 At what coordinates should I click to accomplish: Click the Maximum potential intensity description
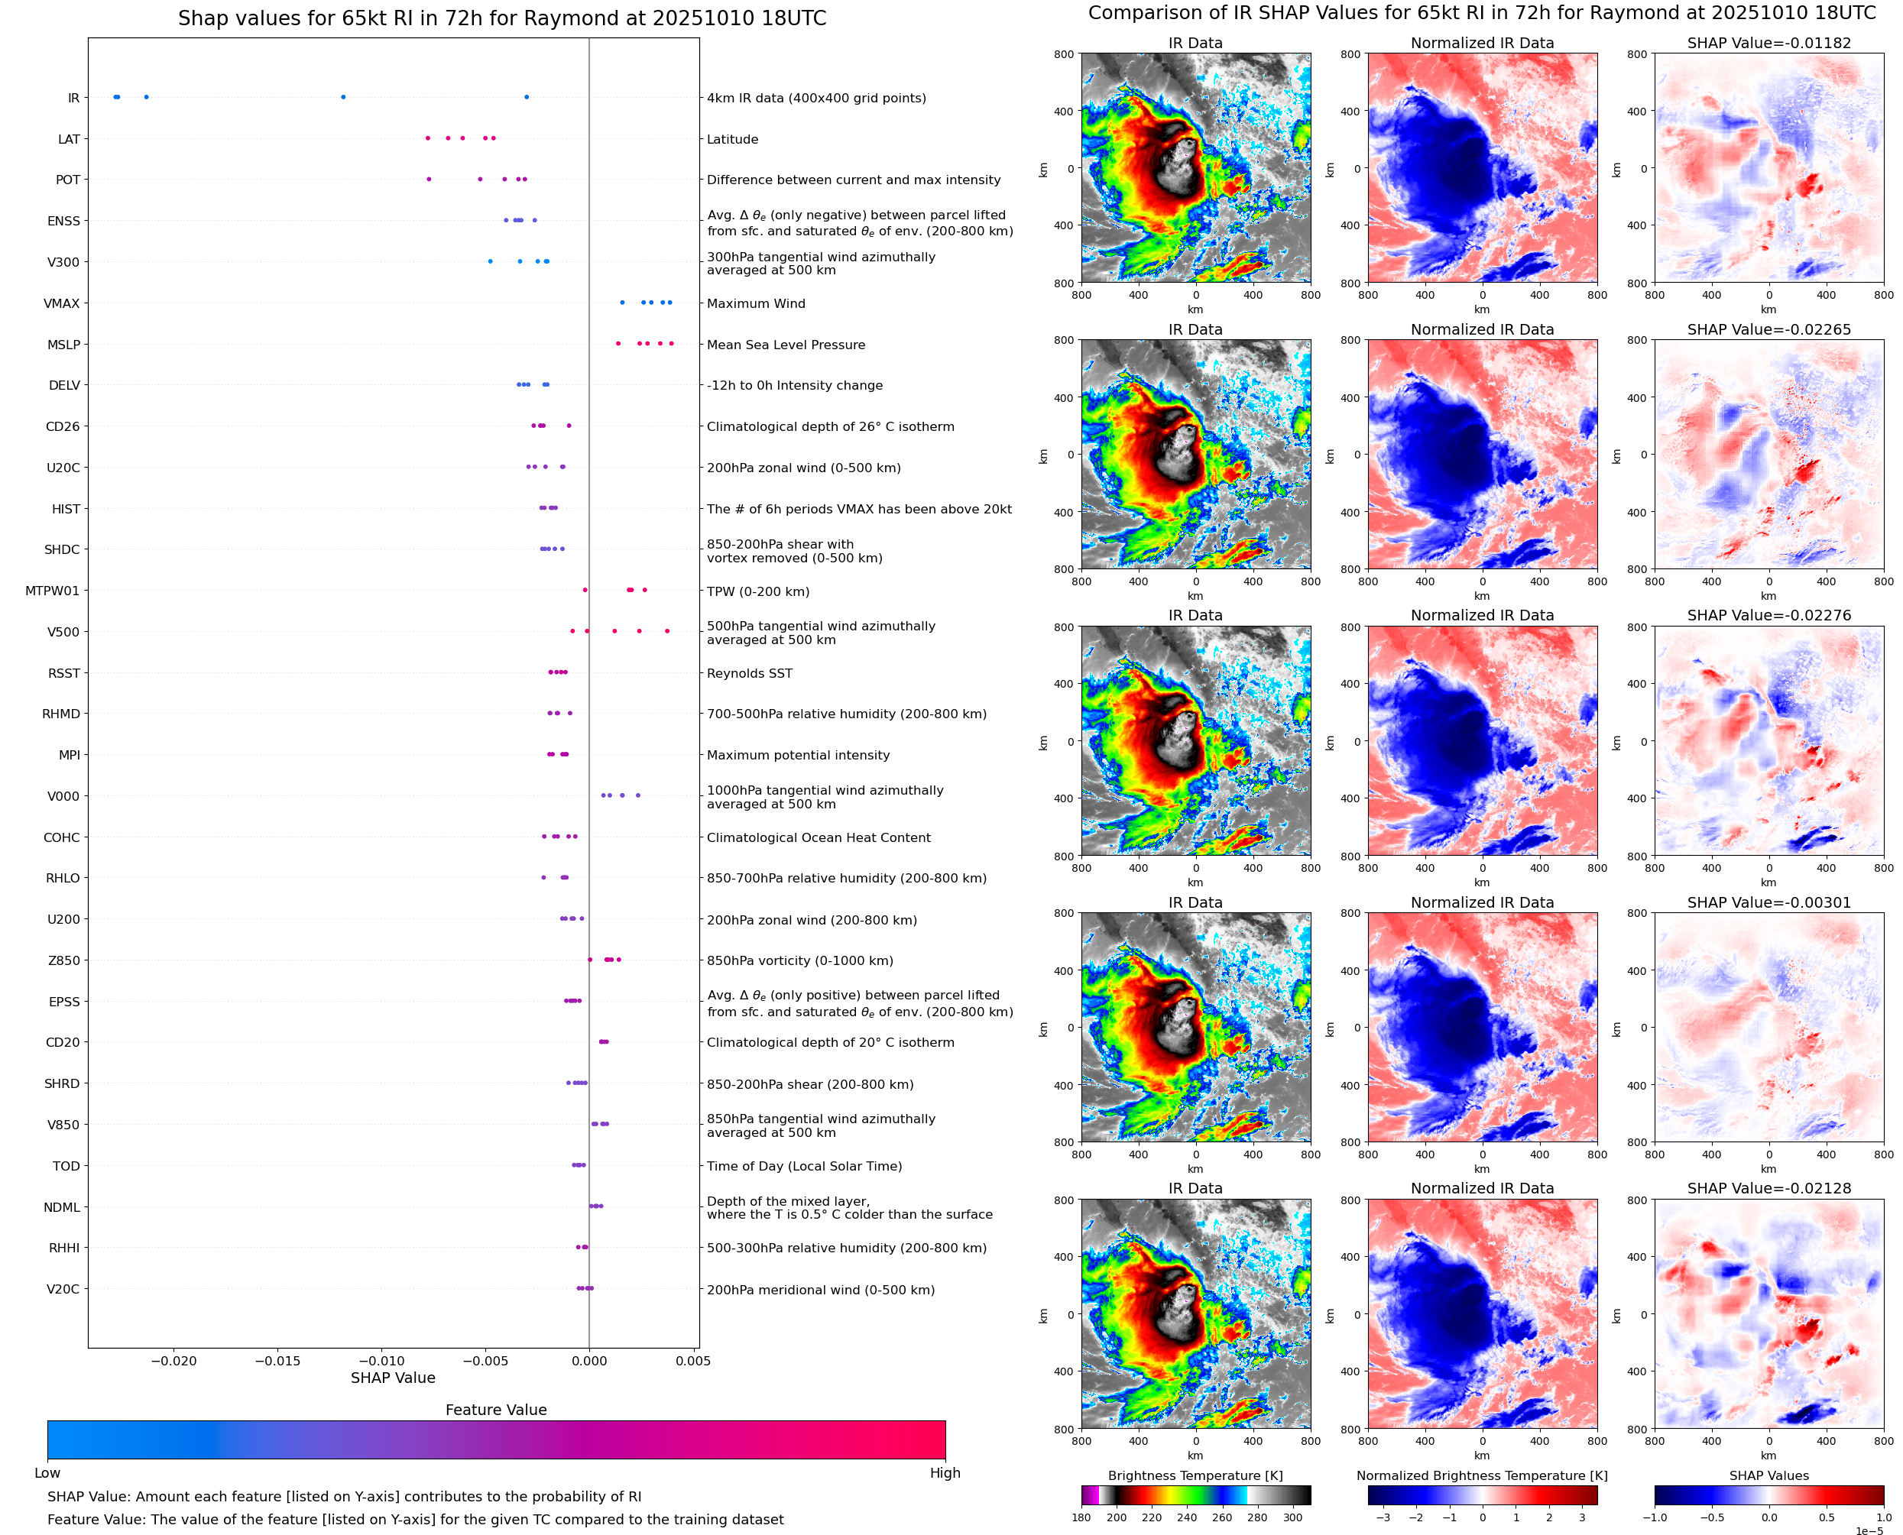(798, 755)
